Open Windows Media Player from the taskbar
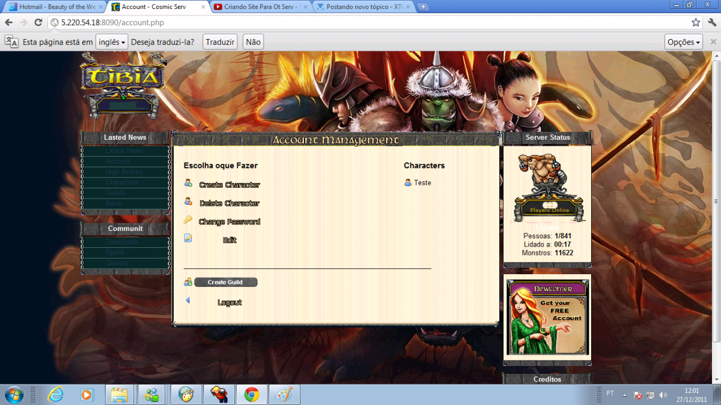Viewport: 721px width, 405px height. (88, 395)
